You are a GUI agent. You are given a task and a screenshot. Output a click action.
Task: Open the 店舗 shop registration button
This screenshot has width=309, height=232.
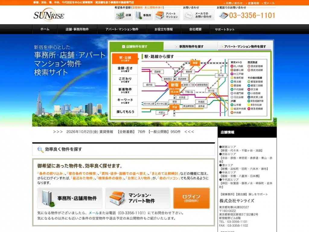coord(124,15)
